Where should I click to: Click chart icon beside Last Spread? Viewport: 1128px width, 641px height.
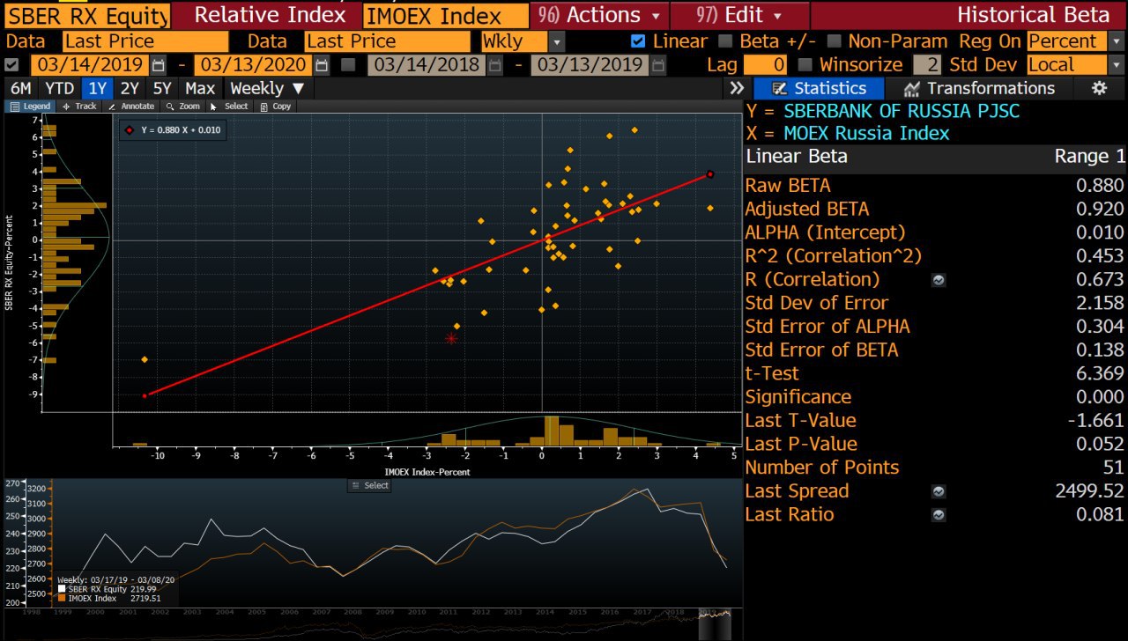click(x=939, y=491)
